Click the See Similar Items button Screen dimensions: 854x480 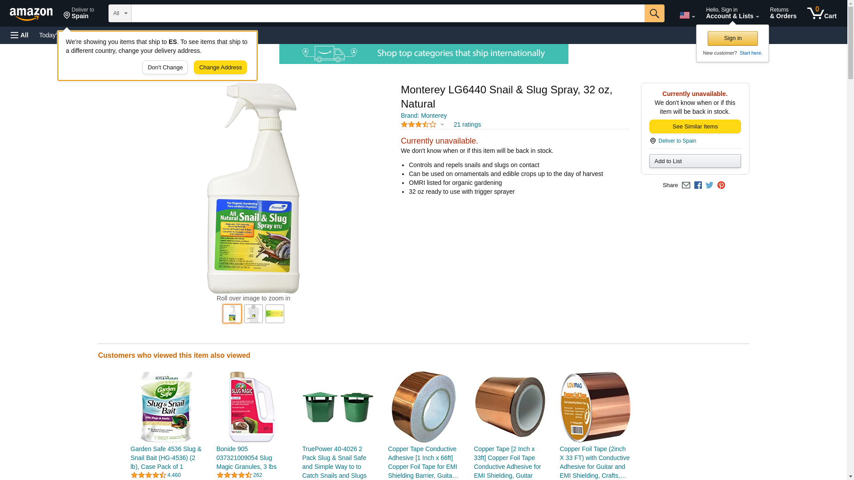695,127
